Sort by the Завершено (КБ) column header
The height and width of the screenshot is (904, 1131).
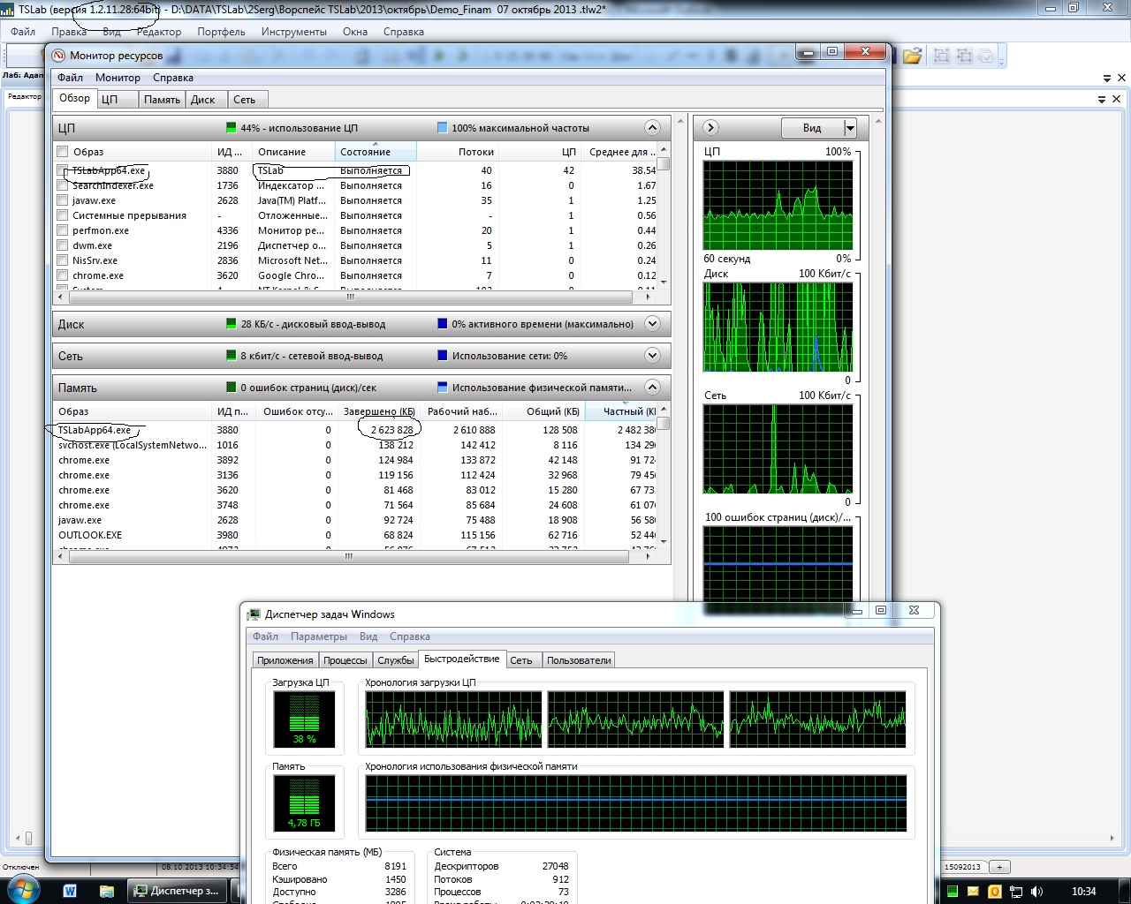coord(379,411)
